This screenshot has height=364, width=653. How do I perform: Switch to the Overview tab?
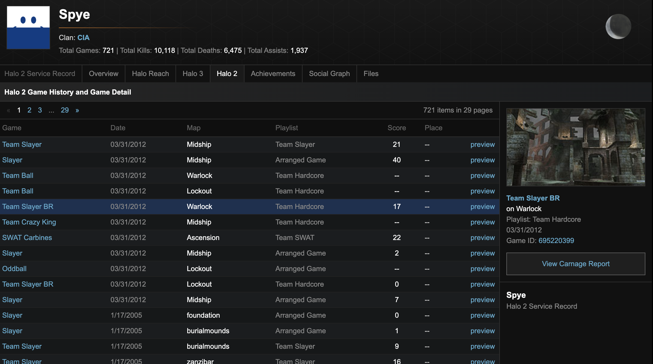point(103,73)
